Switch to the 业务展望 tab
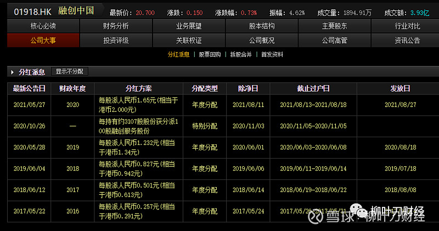439x231 pixels. (189, 26)
